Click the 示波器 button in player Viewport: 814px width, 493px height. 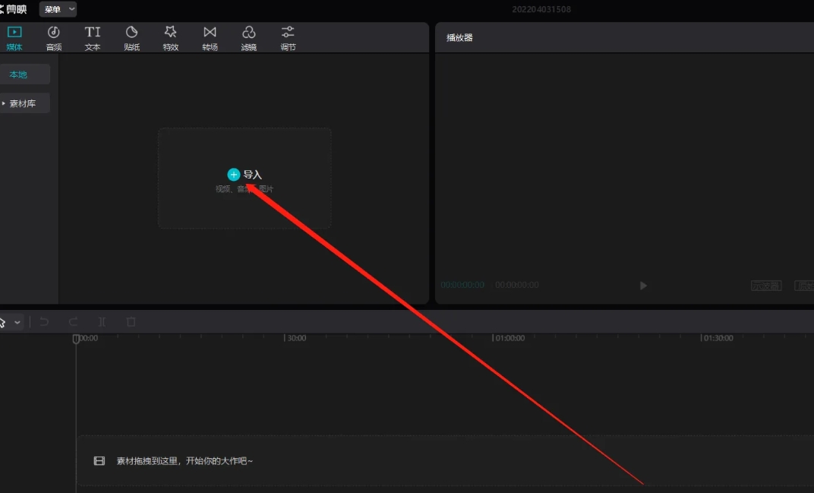tap(766, 286)
